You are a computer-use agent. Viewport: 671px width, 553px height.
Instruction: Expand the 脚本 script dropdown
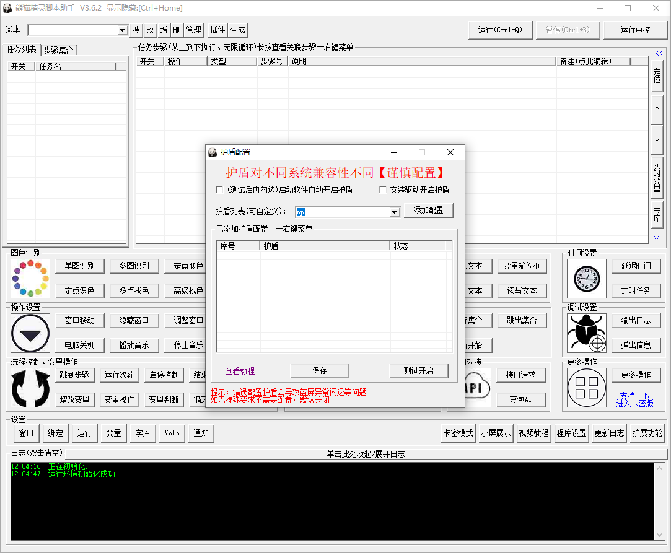(x=123, y=30)
